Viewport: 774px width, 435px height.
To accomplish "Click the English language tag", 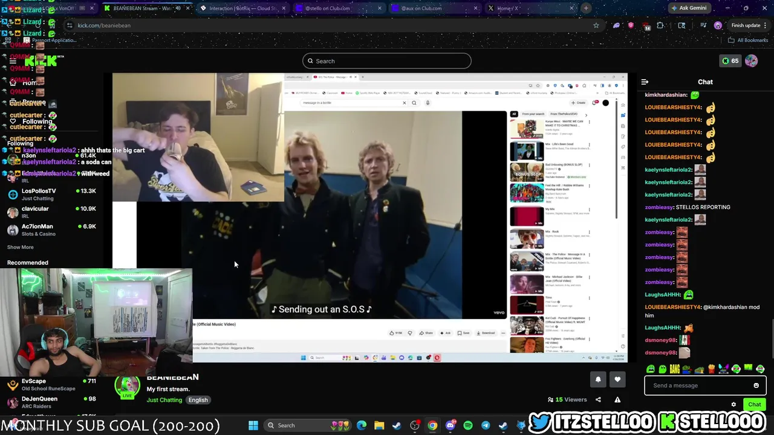I will (198, 400).
